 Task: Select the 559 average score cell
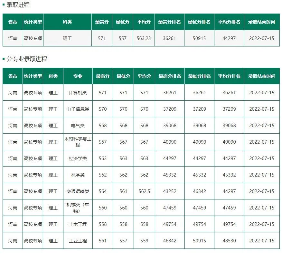point(144,241)
